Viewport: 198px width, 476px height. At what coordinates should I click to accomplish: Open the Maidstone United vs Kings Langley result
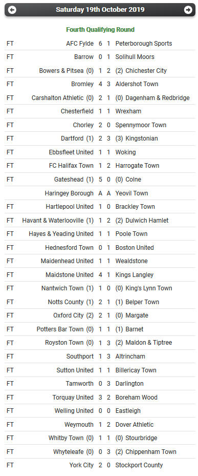100,275
